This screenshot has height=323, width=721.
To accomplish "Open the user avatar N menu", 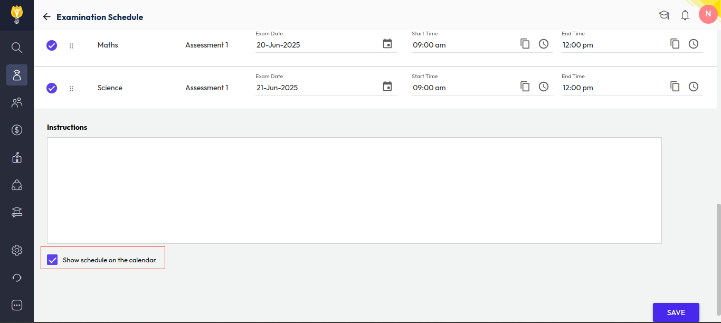I will [x=708, y=14].
